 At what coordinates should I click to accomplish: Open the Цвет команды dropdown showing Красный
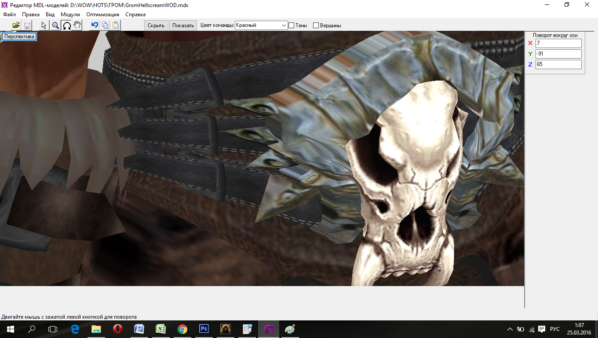261,26
